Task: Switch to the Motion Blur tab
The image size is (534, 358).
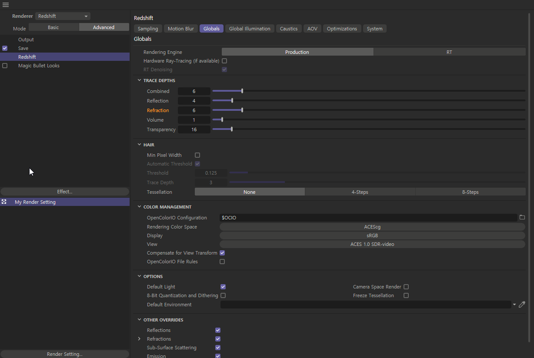Action: [181, 29]
